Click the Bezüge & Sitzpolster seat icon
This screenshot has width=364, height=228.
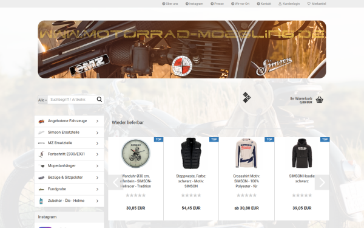(x=41, y=178)
